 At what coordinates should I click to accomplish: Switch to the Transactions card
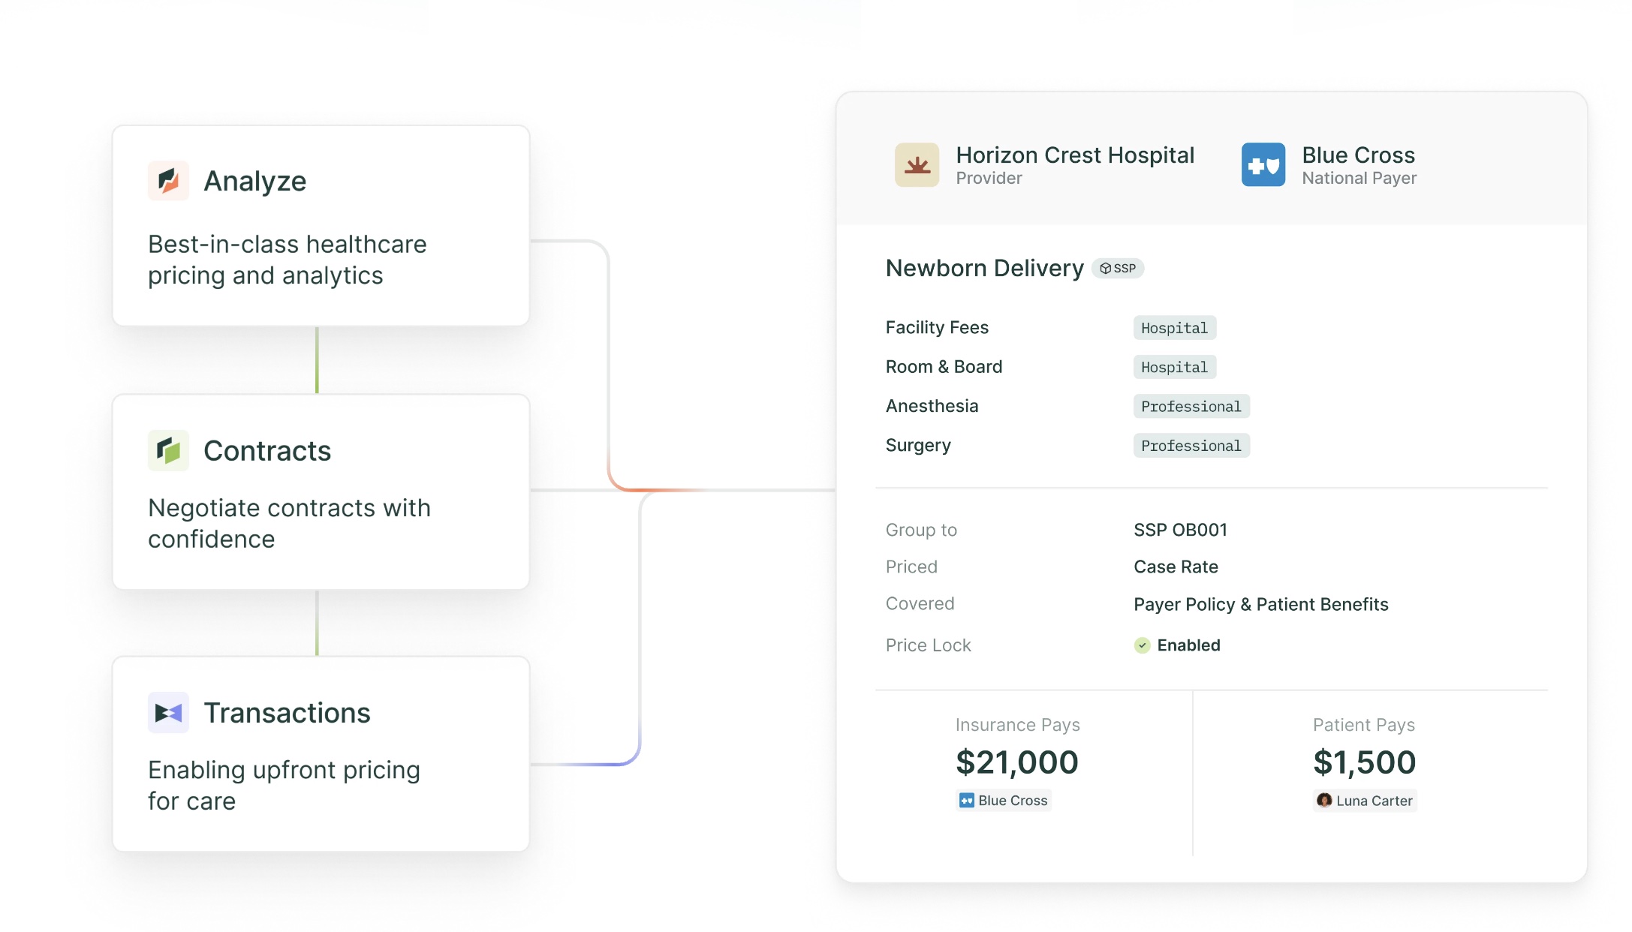tap(321, 754)
